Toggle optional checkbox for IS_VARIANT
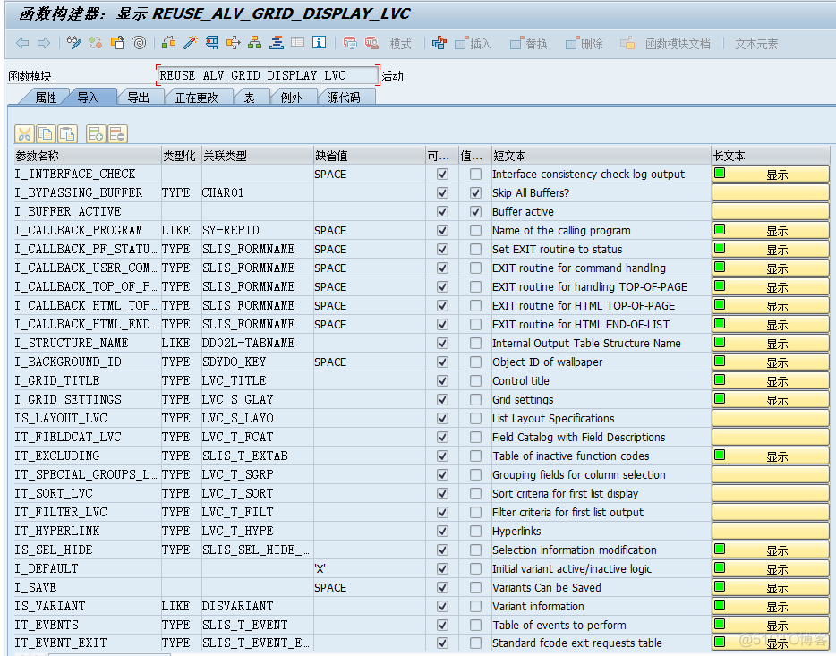 point(442,606)
